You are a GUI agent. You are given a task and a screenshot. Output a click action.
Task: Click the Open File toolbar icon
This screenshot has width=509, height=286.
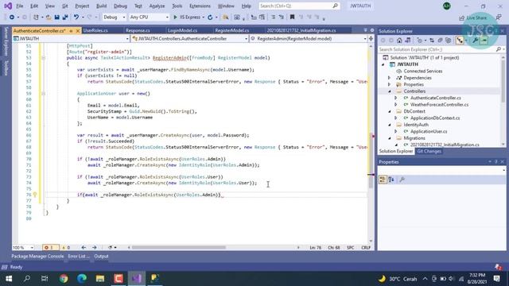coord(49,17)
